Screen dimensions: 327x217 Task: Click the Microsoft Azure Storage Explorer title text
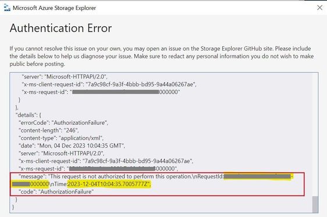click(x=54, y=8)
